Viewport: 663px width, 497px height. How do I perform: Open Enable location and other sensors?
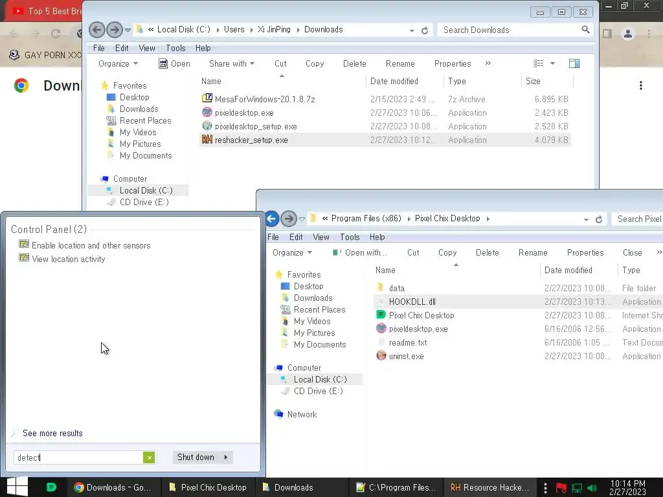point(91,245)
